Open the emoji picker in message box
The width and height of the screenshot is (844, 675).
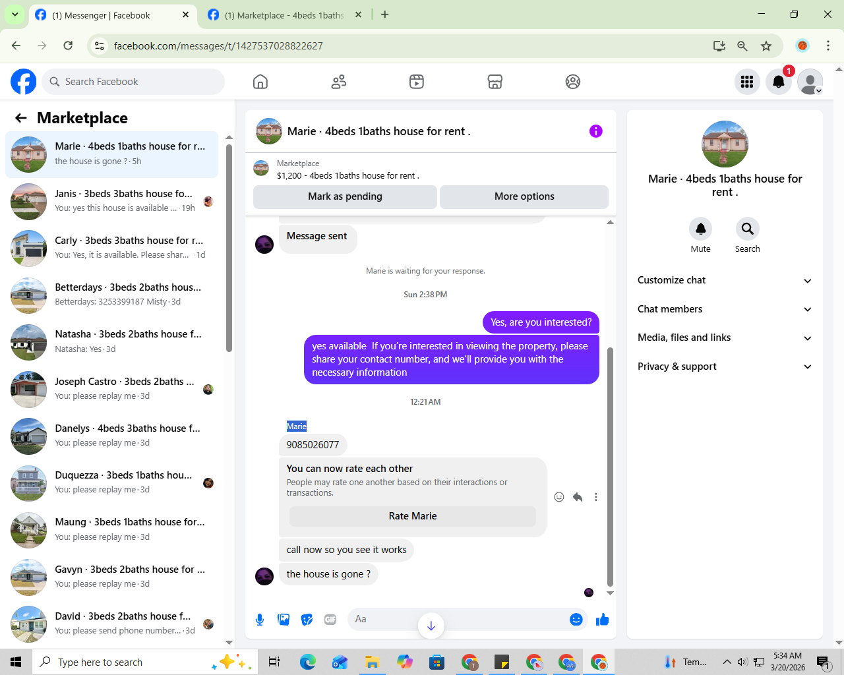tap(576, 619)
